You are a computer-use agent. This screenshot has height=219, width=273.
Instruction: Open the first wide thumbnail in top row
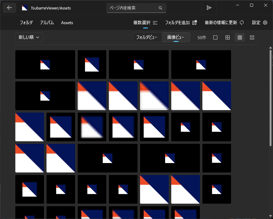tap(45, 65)
